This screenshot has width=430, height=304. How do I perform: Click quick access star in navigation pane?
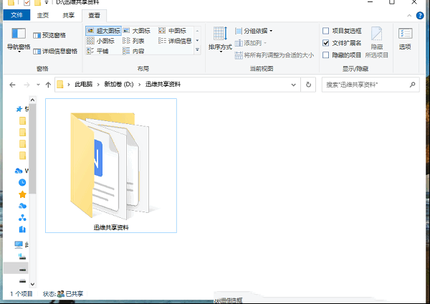19,109
